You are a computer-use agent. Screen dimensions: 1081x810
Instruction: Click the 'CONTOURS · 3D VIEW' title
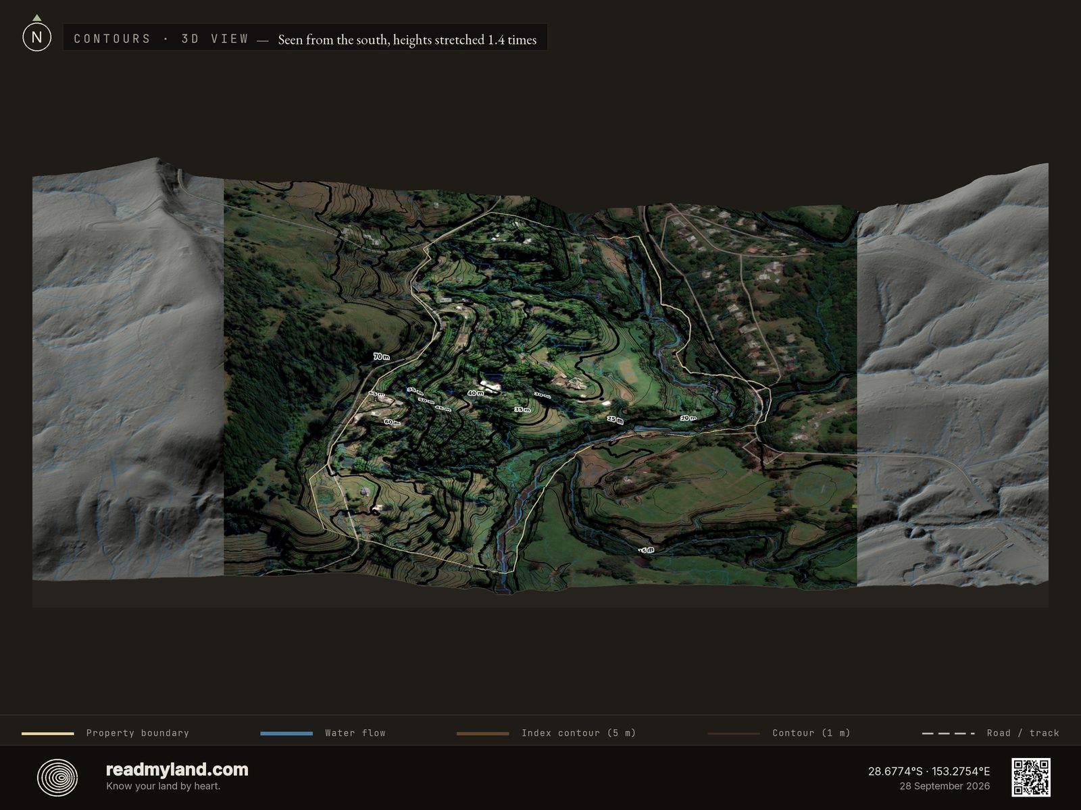pos(161,39)
